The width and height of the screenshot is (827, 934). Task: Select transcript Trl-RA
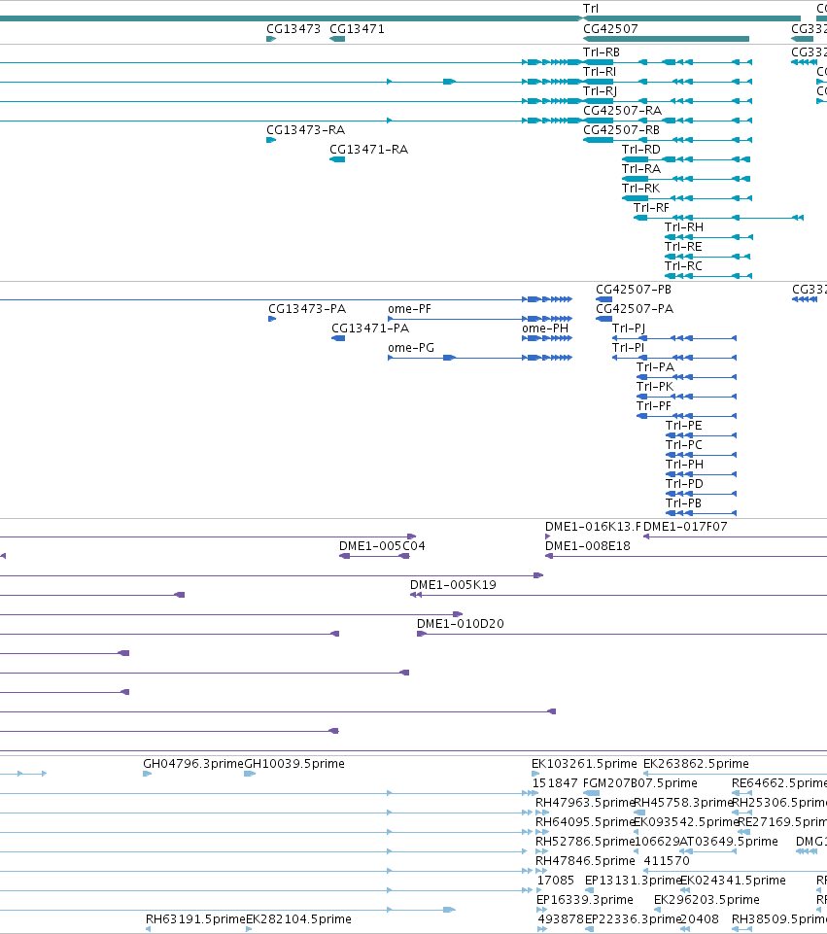686,179
